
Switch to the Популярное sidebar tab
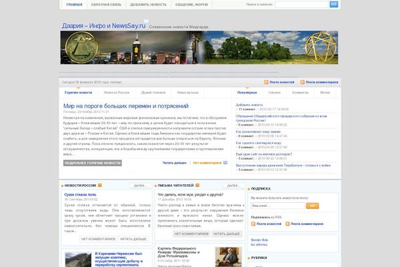click(247, 93)
